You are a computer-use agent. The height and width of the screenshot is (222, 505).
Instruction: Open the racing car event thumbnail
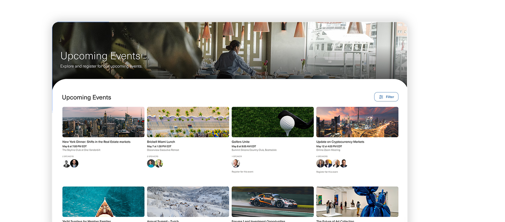(x=272, y=202)
